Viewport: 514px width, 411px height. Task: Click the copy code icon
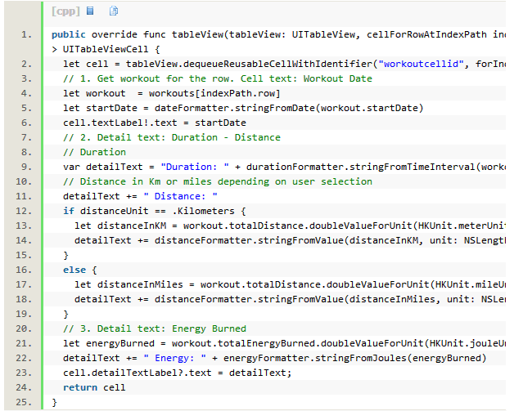click(114, 11)
